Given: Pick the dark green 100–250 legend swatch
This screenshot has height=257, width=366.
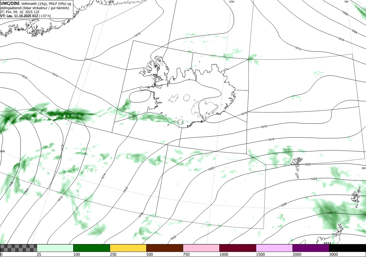Looking at the screenshot, I should click(x=92, y=248).
